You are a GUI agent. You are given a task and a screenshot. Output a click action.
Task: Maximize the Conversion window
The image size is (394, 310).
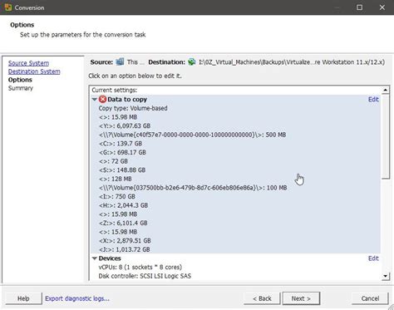(359, 7)
